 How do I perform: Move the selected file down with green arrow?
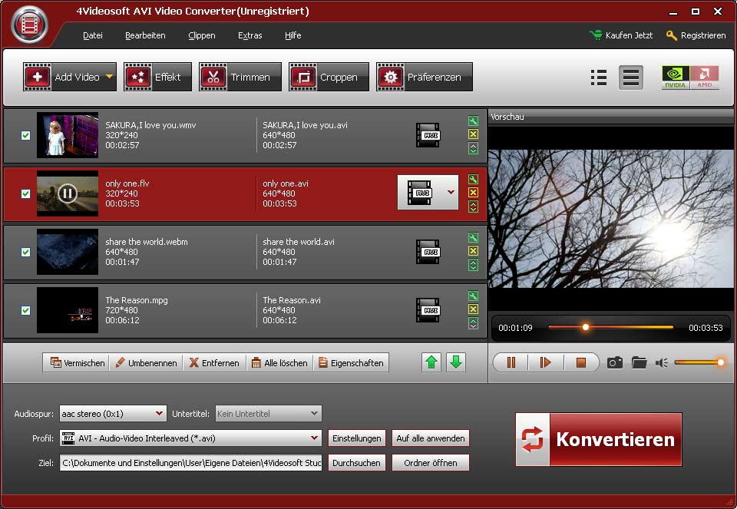pyautogui.click(x=456, y=362)
